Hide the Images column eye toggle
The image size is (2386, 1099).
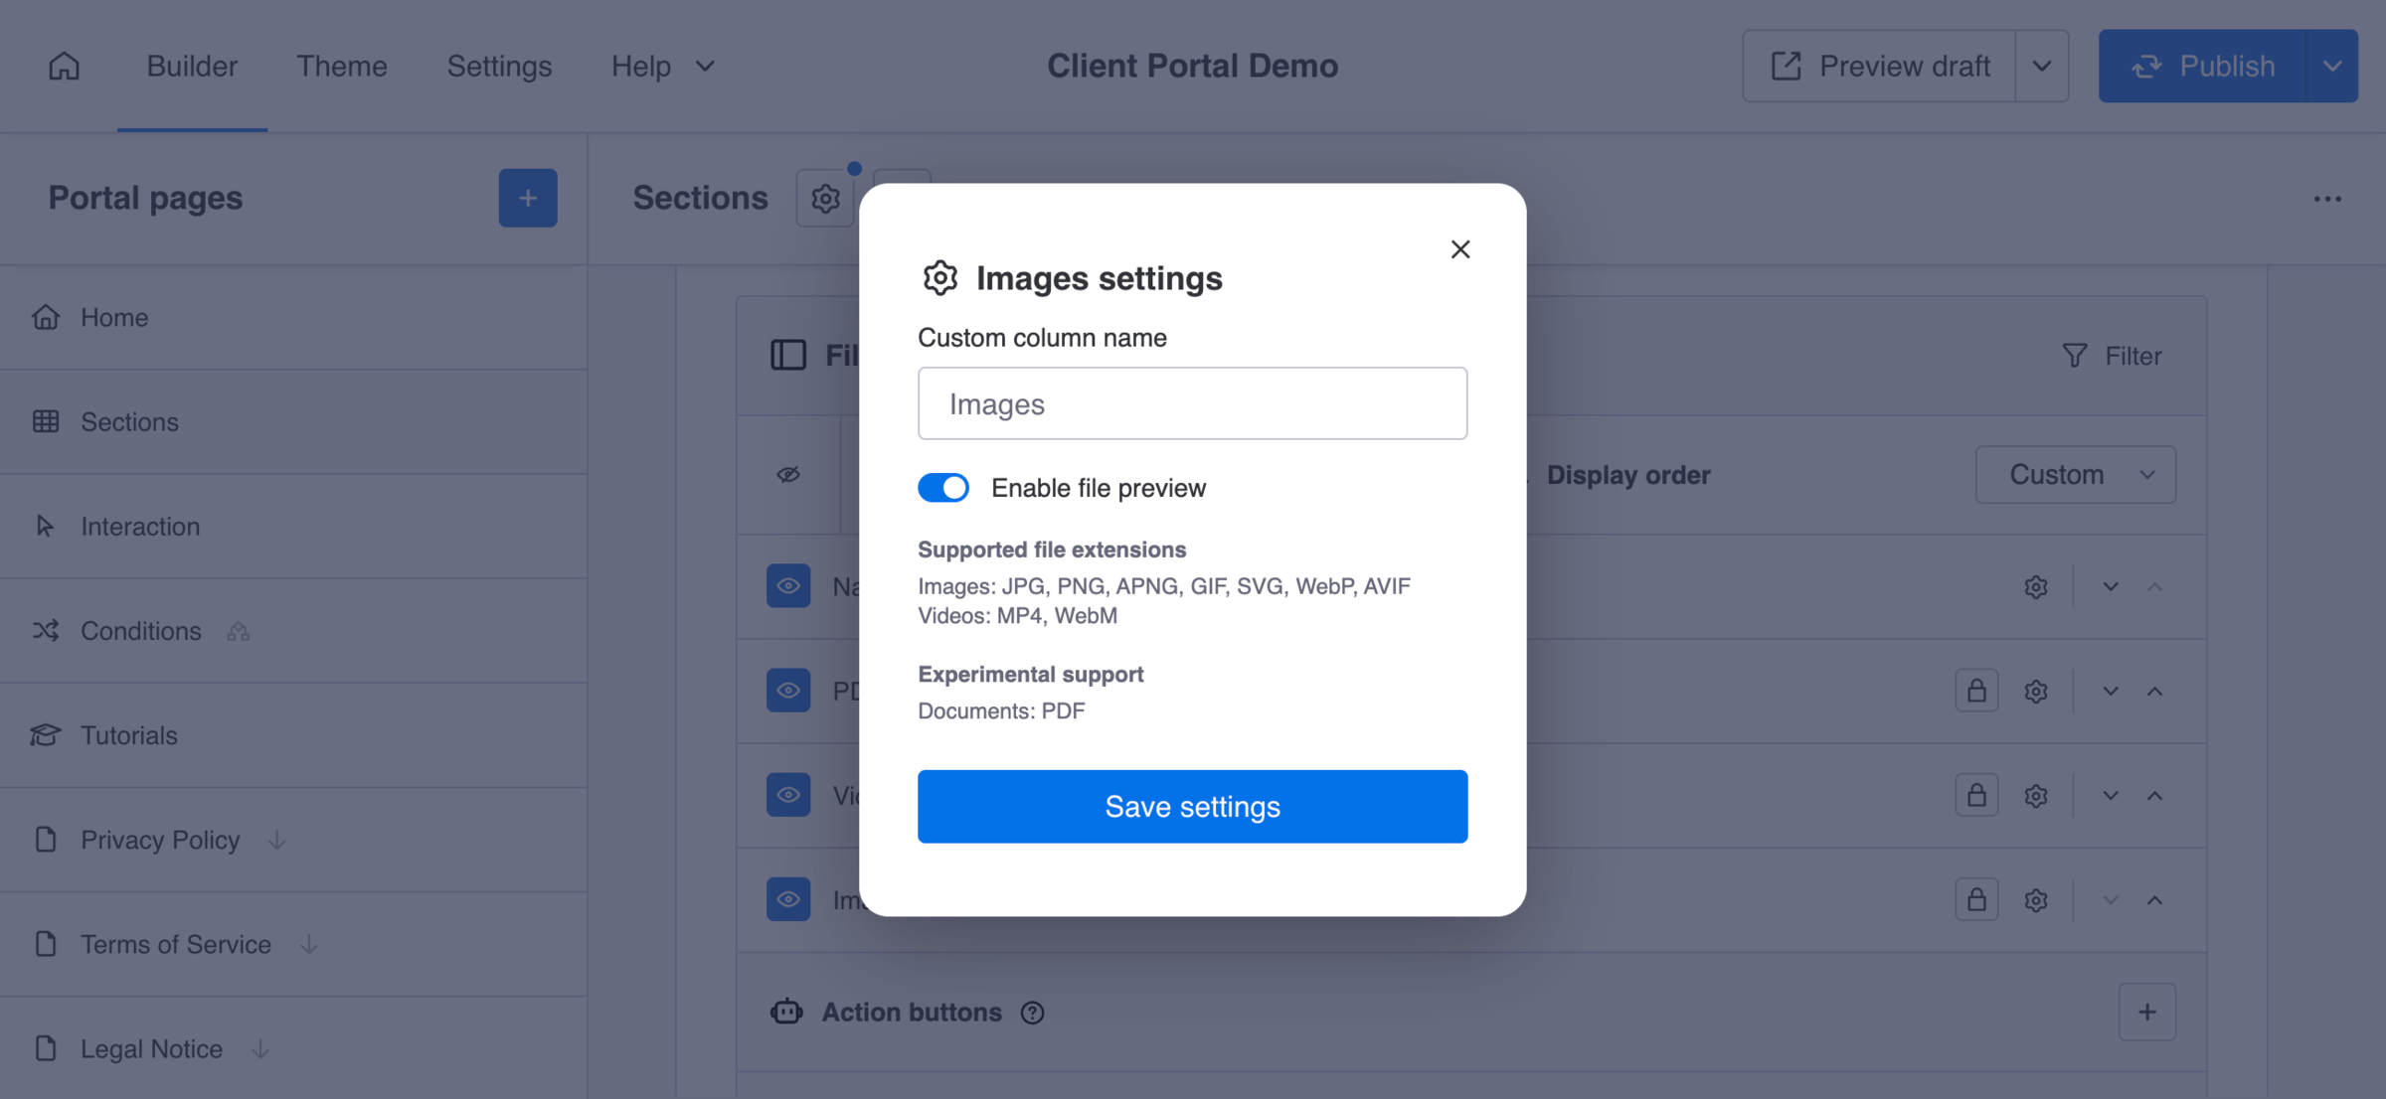(787, 899)
